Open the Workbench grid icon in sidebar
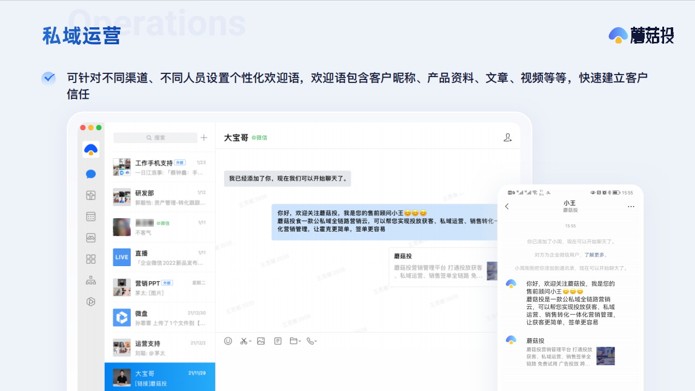 click(91, 259)
